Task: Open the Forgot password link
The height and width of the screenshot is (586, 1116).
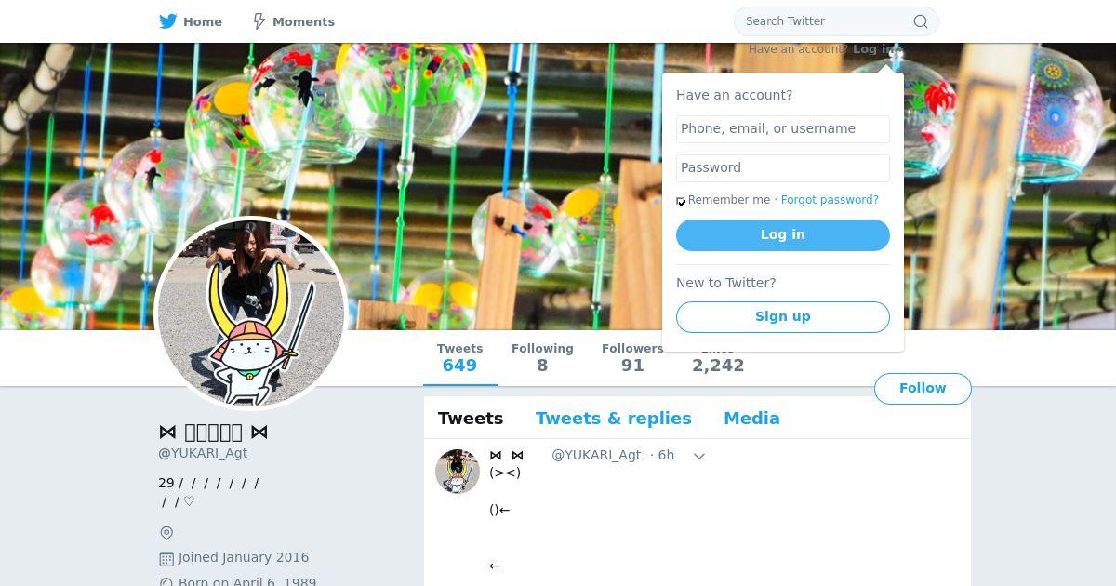Action: (x=830, y=200)
